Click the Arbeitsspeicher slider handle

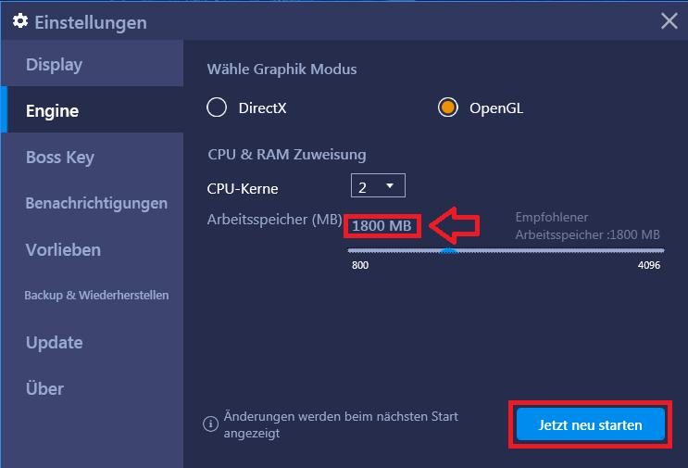[448, 251]
